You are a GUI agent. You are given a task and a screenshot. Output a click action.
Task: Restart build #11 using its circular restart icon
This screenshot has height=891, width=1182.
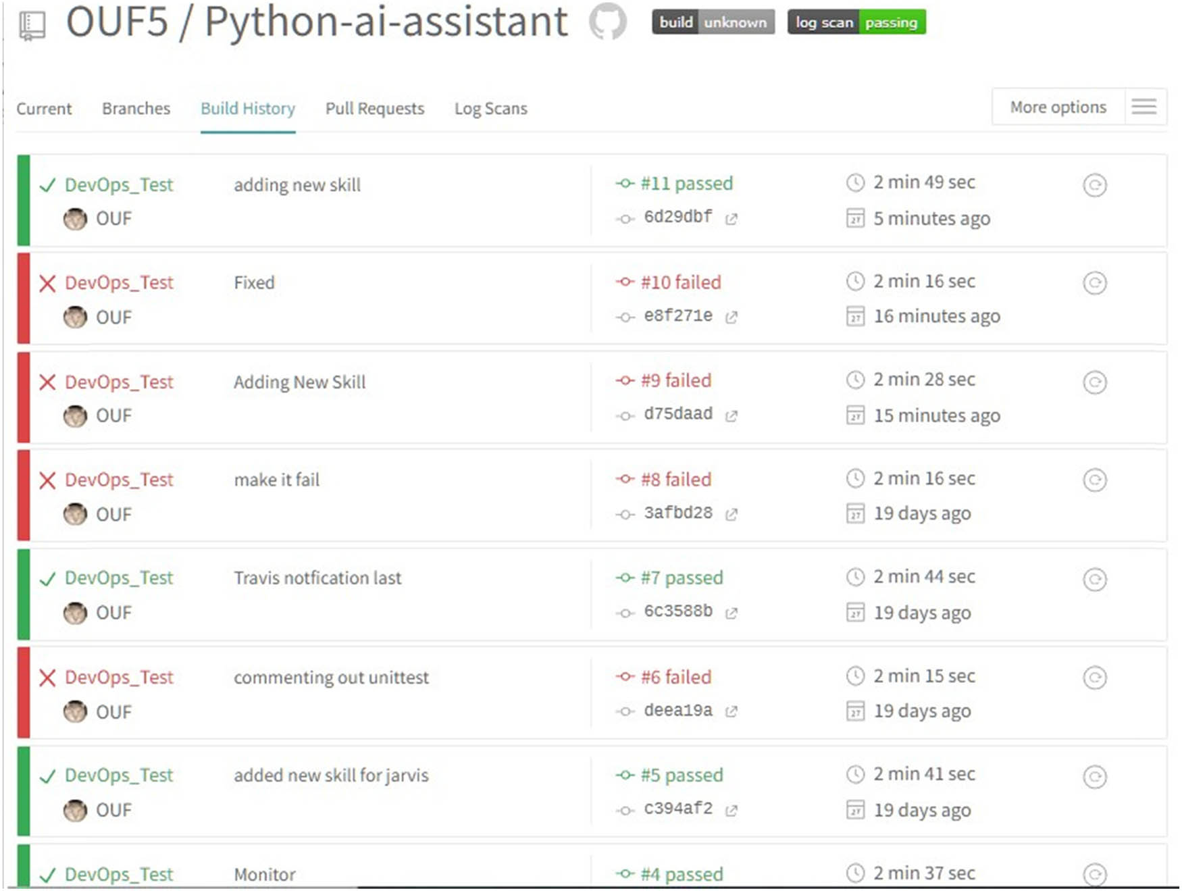[1094, 185]
